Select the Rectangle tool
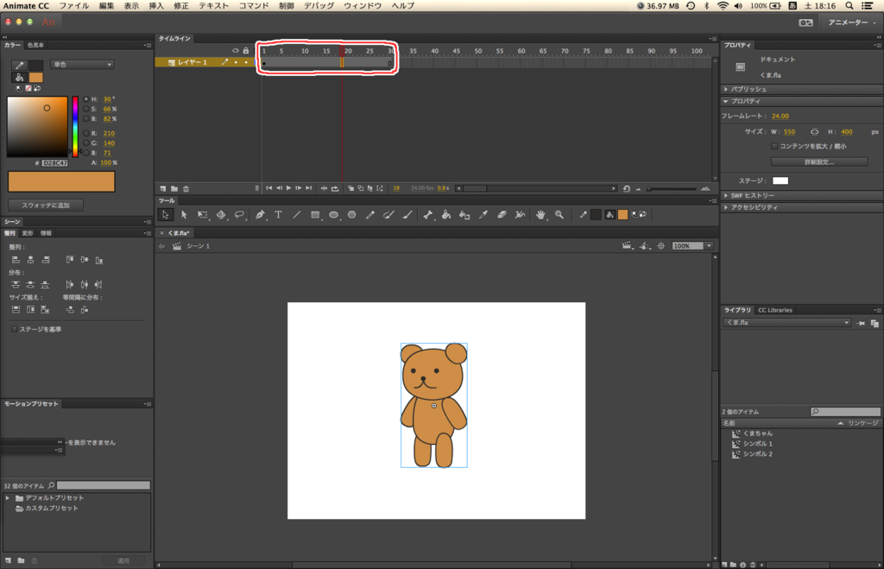The height and width of the screenshot is (569, 884). coord(315,214)
